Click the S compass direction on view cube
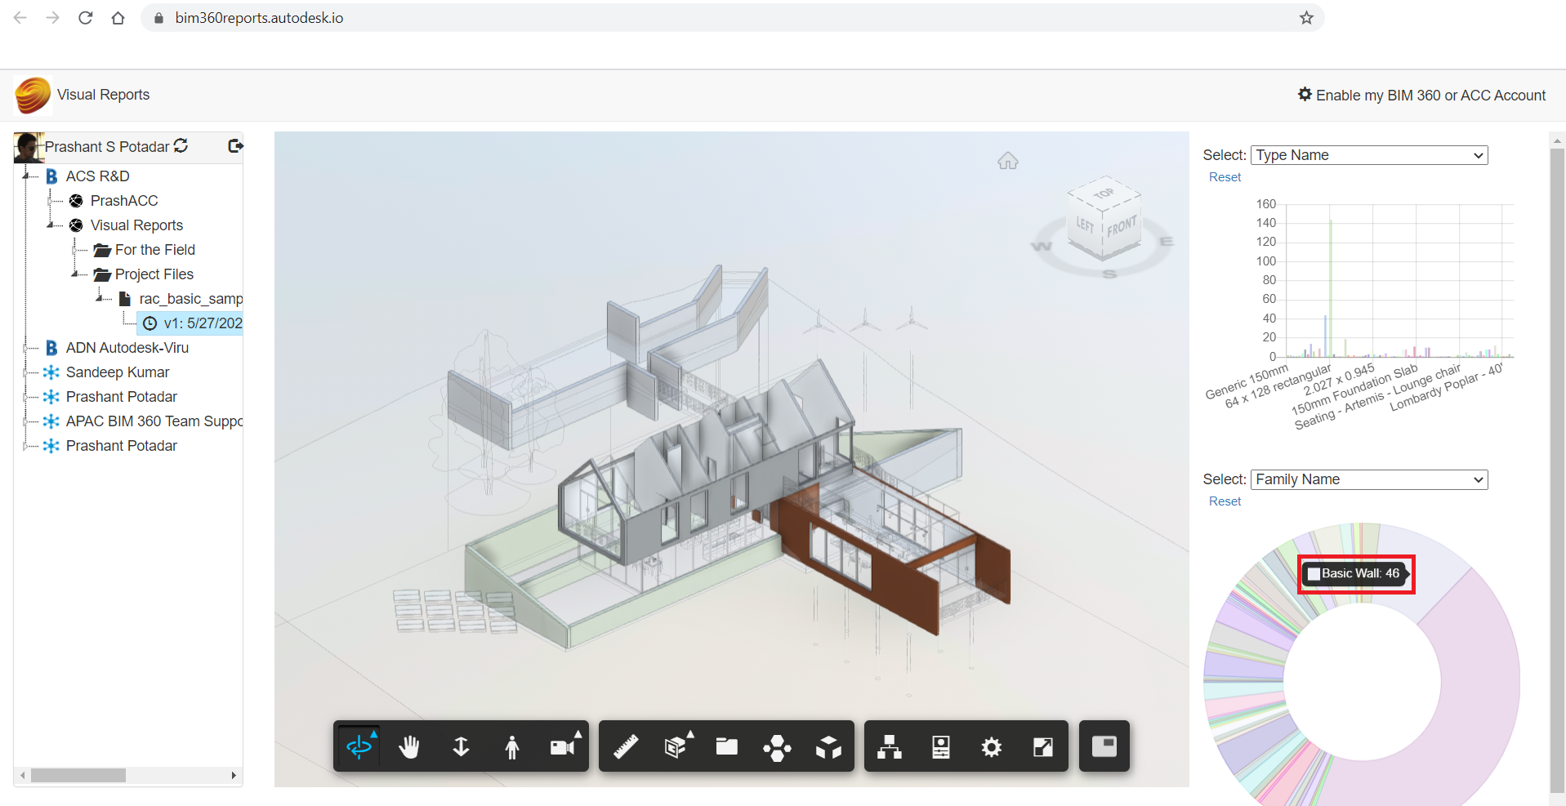Image resolution: width=1566 pixels, height=806 pixels. [1109, 274]
